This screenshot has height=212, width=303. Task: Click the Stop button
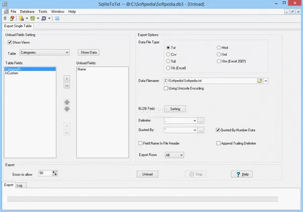195,174
